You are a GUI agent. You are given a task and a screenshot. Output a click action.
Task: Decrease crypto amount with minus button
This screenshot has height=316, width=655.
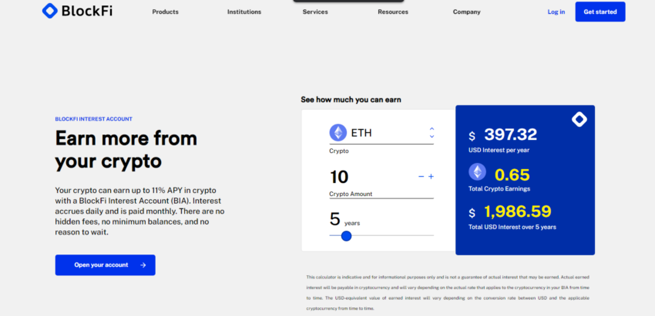[x=421, y=177]
